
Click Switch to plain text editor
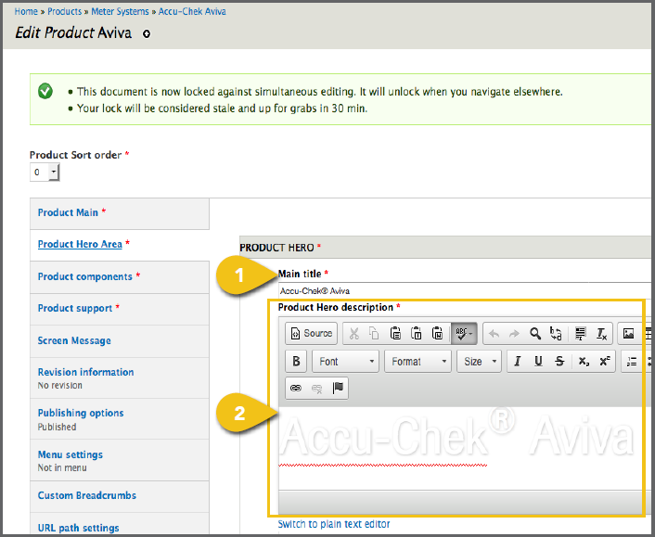(x=334, y=524)
